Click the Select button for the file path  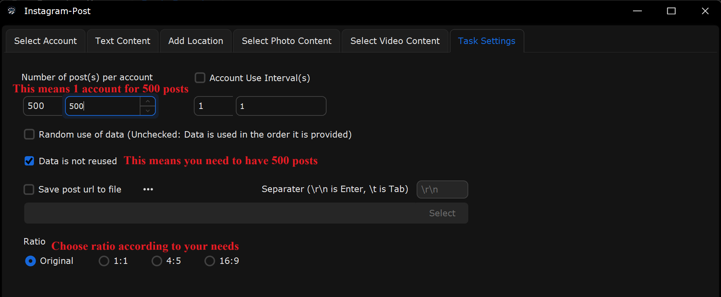tap(442, 213)
